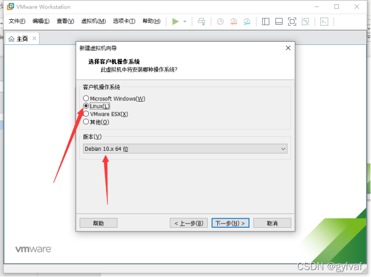The width and height of the screenshot is (371, 277).
Task: Open the 查看(V) menu
Action: pyautogui.click(x=65, y=21)
